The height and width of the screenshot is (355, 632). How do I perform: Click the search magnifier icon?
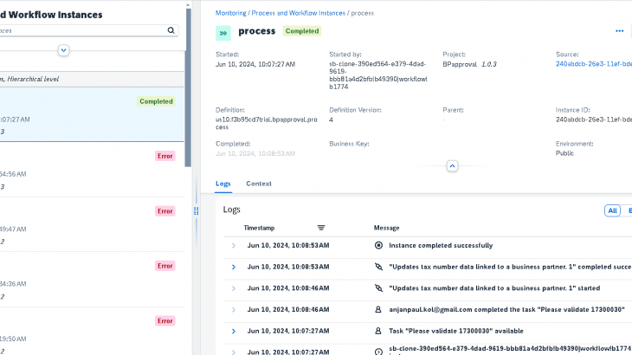tap(171, 30)
